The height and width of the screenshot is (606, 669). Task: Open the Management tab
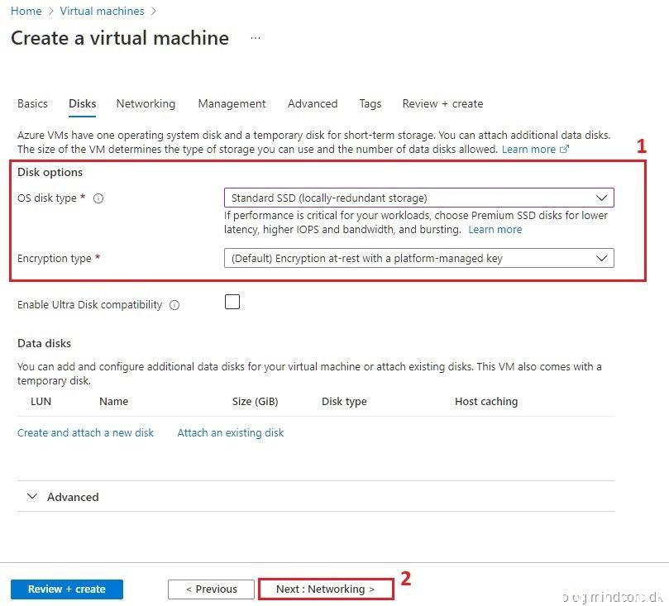click(232, 103)
